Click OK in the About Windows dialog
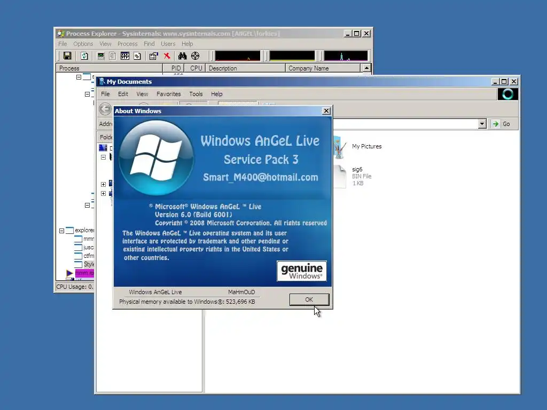Viewport: 547px width, 410px height. [309, 299]
